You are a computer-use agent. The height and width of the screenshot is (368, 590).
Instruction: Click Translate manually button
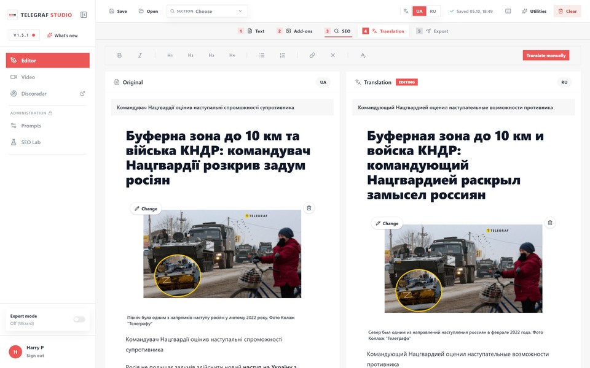click(546, 55)
